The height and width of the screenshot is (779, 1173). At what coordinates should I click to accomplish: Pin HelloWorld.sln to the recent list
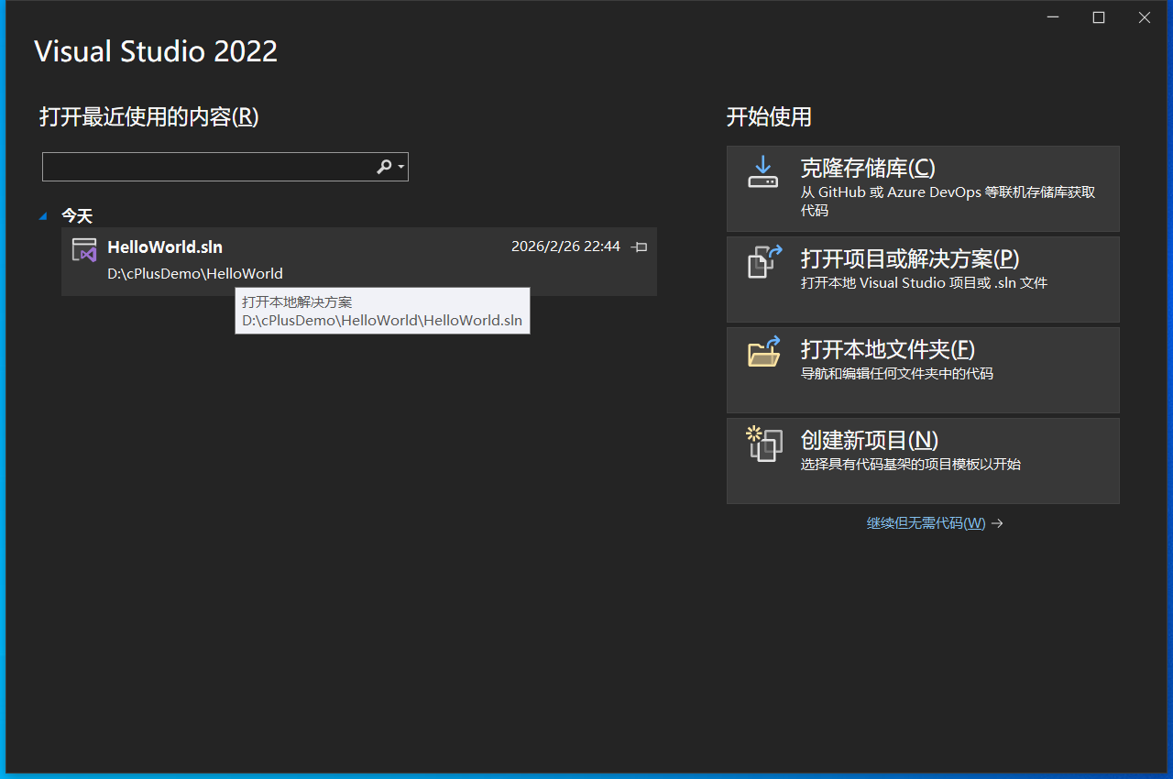(641, 247)
